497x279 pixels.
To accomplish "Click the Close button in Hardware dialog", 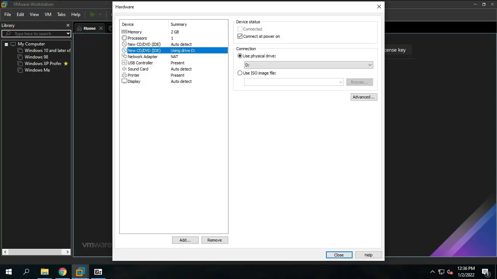I will (x=339, y=255).
